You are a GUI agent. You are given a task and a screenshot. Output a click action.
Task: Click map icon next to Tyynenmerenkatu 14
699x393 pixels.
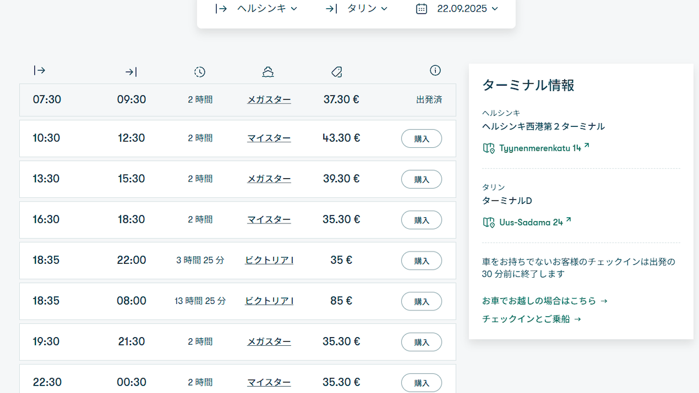coord(489,148)
